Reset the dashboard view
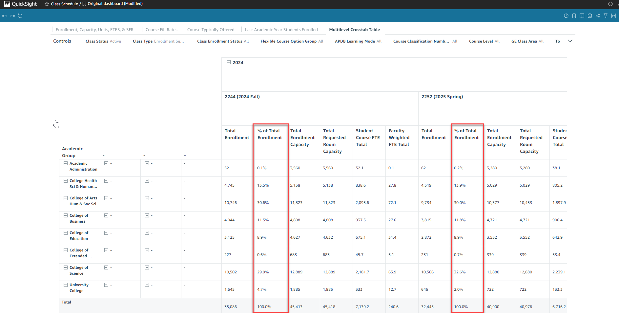 (x=20, y=16)
